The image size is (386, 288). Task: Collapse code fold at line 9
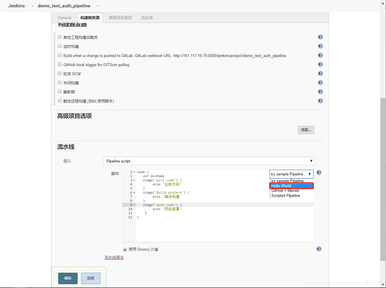(134, 205)
